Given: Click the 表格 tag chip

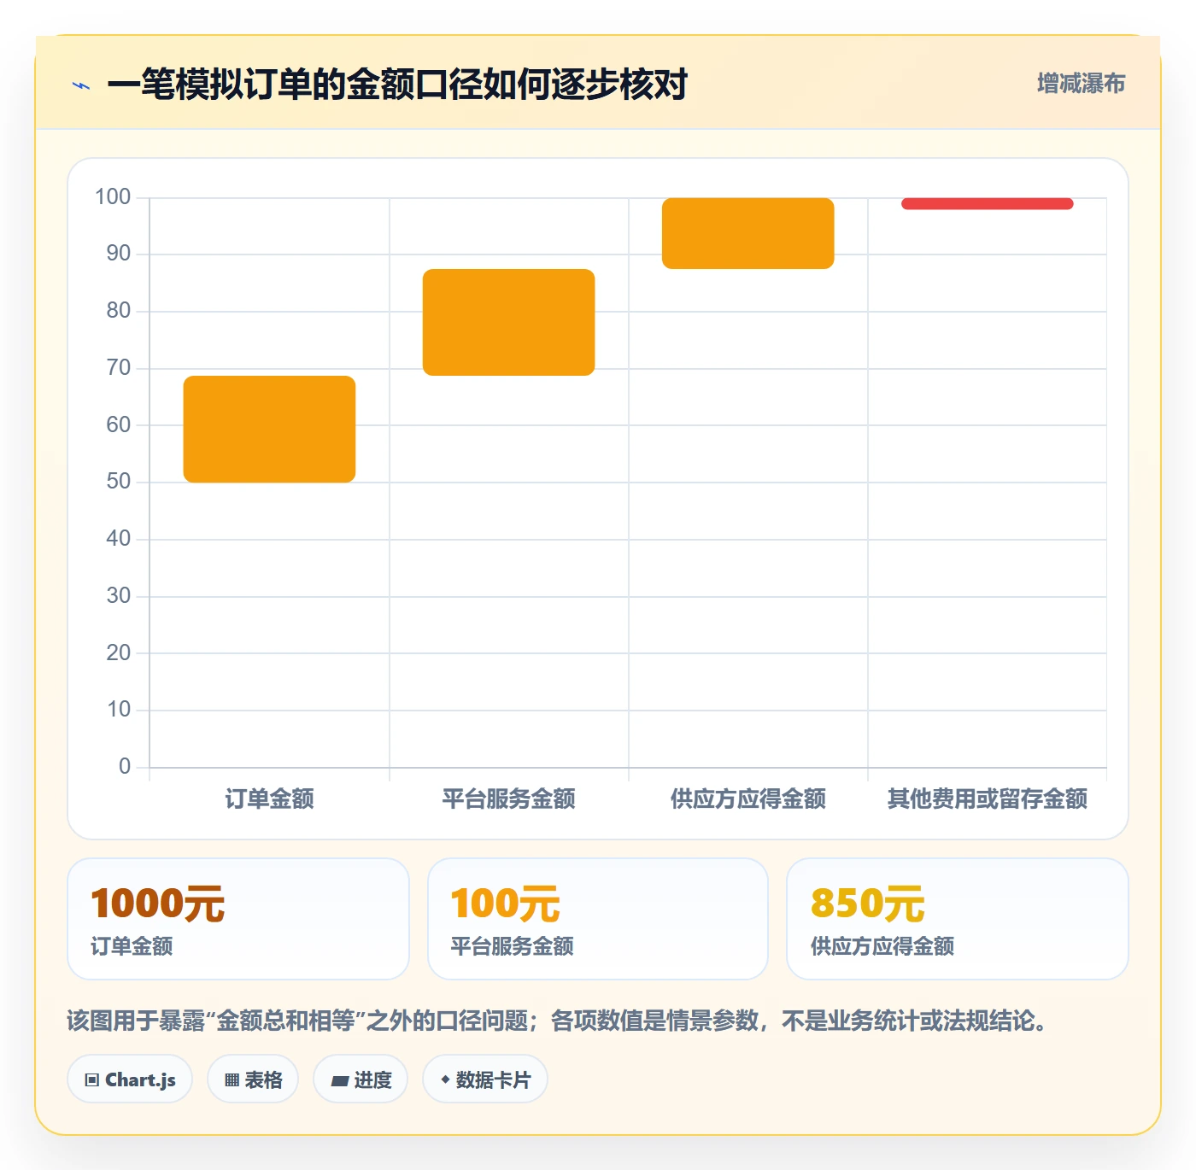Looking at the screenshot, I should tap(253, 1079).
